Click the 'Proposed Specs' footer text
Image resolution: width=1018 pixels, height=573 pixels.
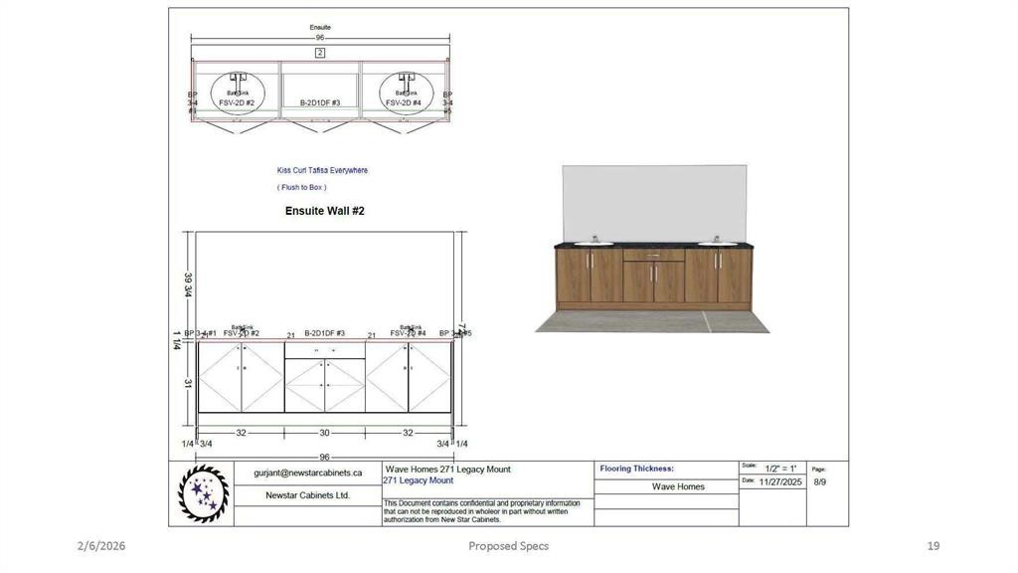(x=508, y=546)
